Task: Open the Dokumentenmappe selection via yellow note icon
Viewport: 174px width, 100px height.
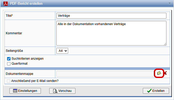Action: pos(159,73)
